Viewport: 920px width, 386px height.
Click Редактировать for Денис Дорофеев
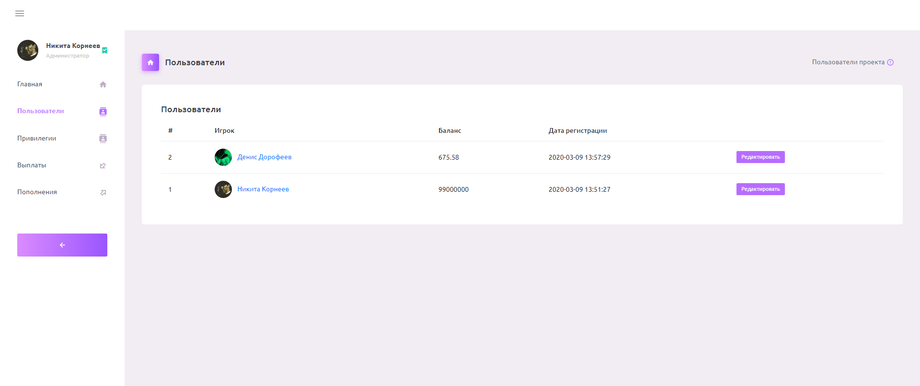760,157
